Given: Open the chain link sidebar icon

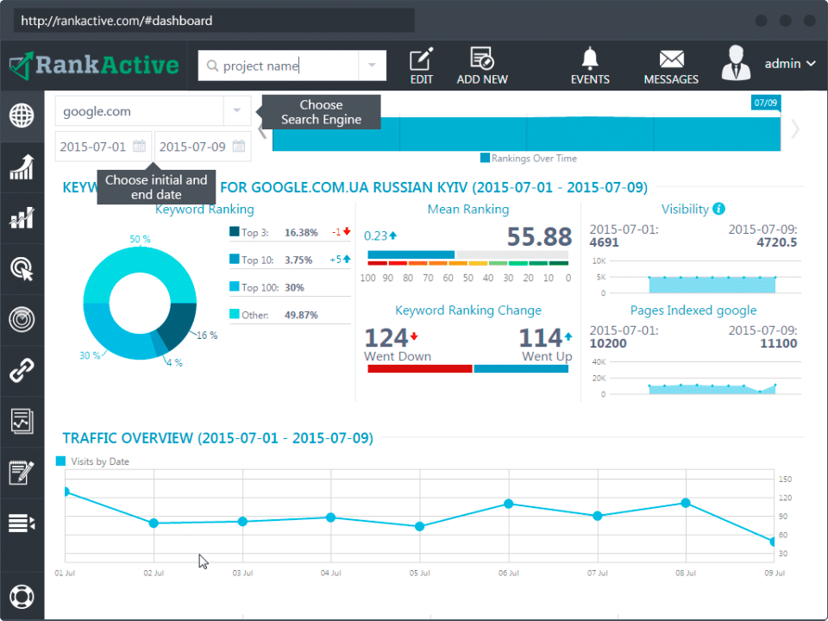Looking at the screenshot, I should point(22,370).
